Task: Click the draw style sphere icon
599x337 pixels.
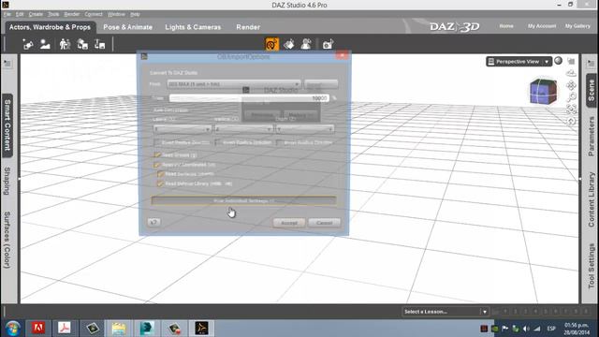Action: (x=558, y=61)
